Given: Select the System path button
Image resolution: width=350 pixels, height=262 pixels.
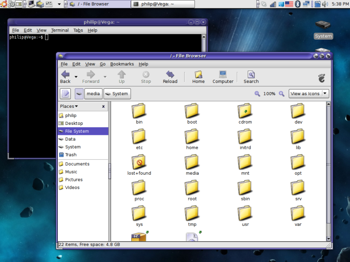Looking at the screenshot, I should pos(117,94).
